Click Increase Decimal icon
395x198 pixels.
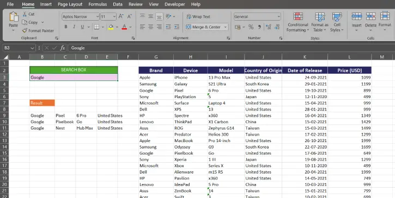269,27
